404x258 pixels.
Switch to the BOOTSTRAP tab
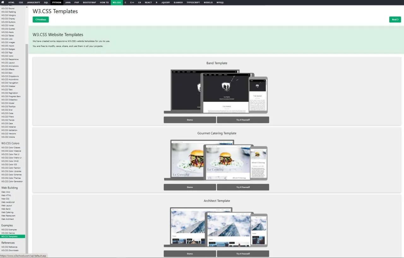89,2
